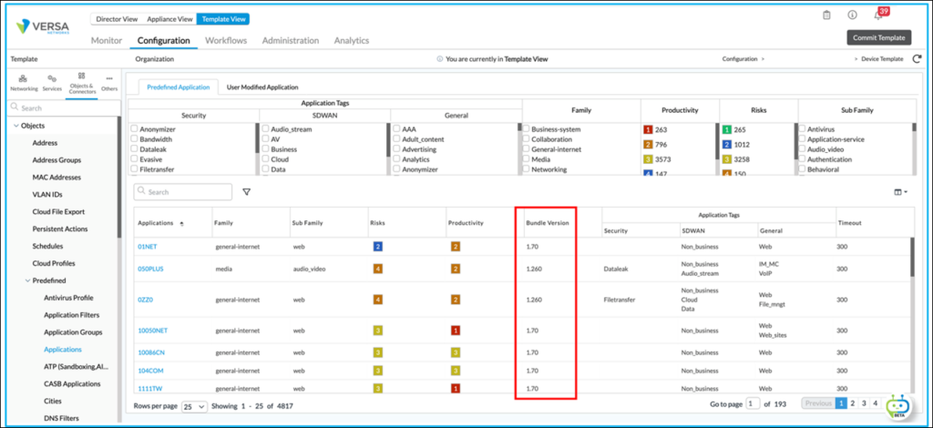
Task: Open the clipboard tasks icon in header
Action: (x=826, y=15)
